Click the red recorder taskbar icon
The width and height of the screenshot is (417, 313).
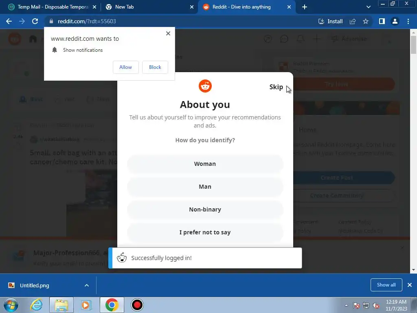(137, 305)
